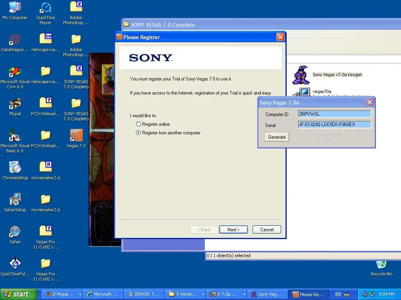Select the Vegas Pro 11.0.682 7z archive
The height and width of the screenshot is (300, 401).
tap(45, 237)
